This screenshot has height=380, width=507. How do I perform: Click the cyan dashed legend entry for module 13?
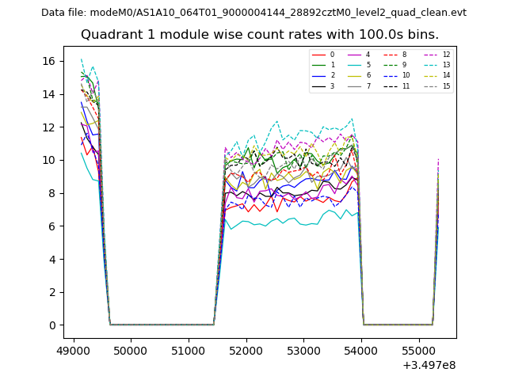click(x=430, y=65)
